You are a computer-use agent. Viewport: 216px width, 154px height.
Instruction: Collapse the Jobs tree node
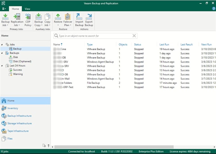click(2, 45)
